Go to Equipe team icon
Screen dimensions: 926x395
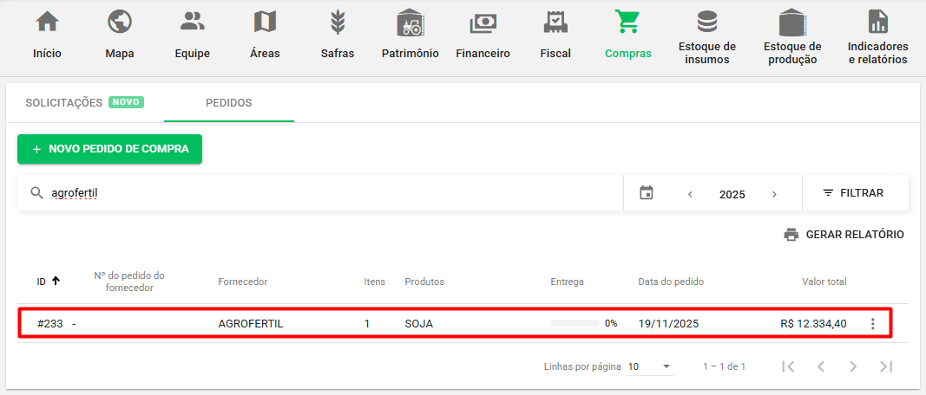click(192, 22)
